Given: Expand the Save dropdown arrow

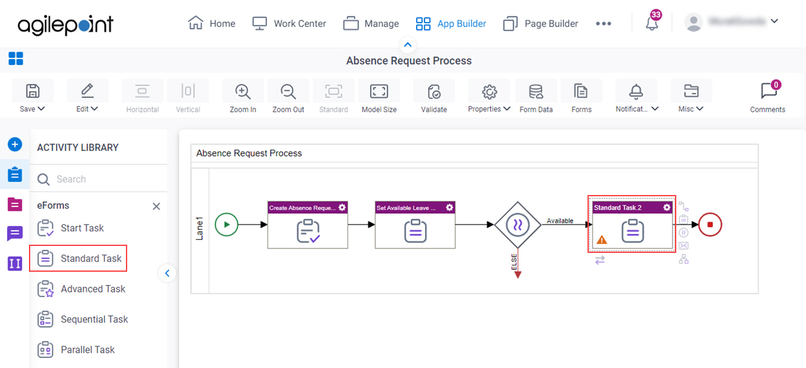Looking at the screenshot, I should click(42, 109).
